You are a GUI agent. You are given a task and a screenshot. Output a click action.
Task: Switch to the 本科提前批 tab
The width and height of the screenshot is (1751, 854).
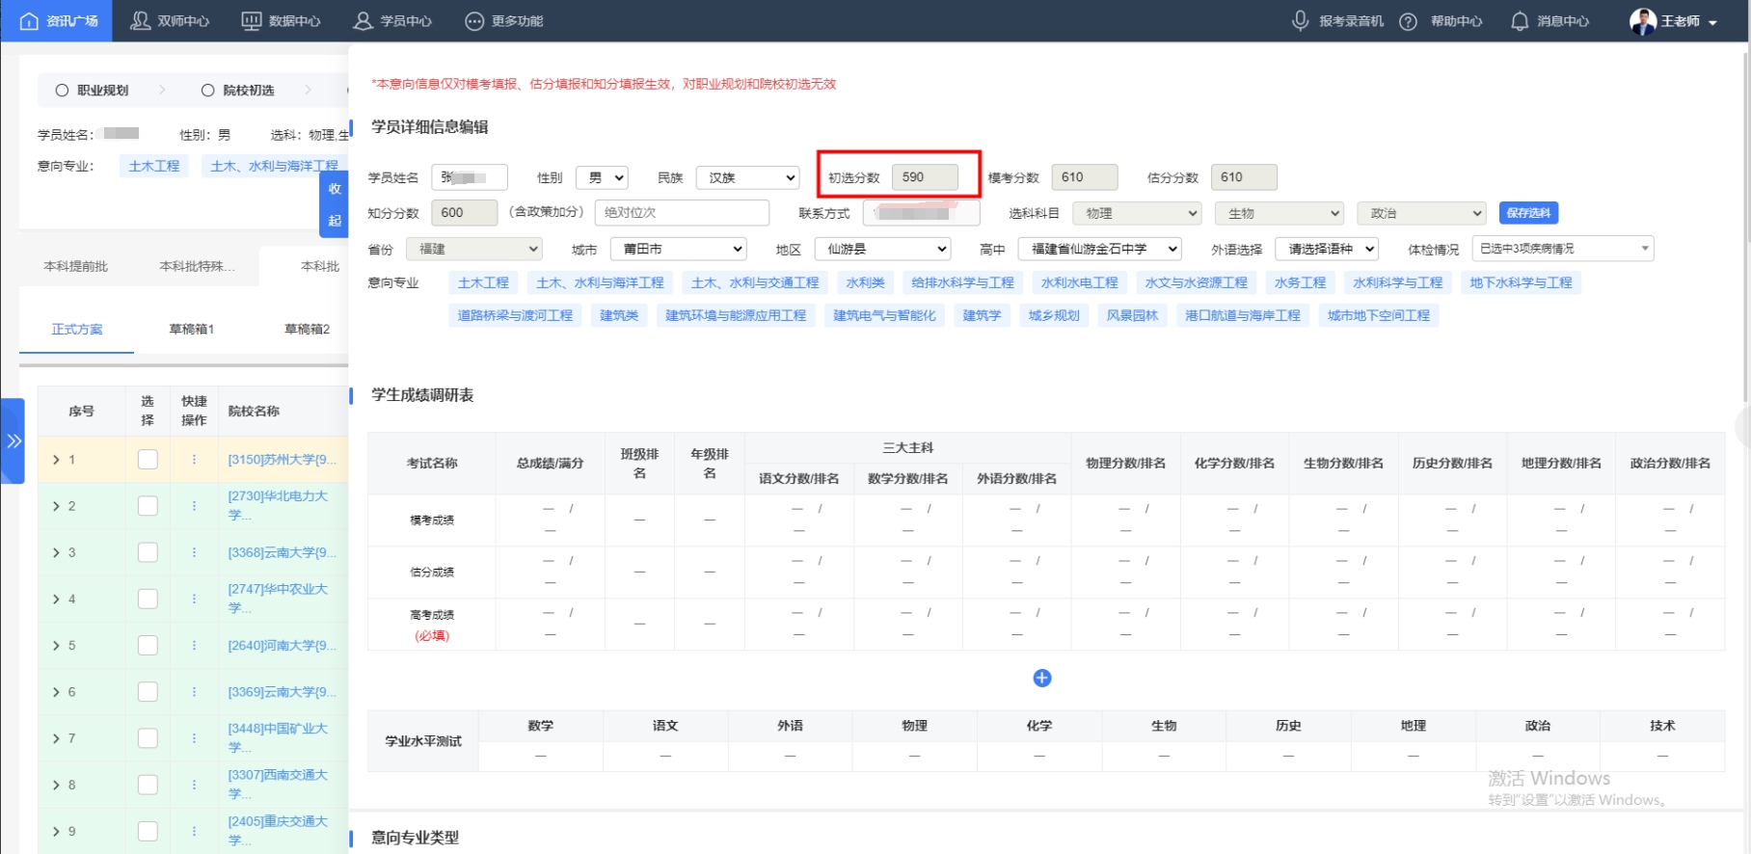point(76,266)
